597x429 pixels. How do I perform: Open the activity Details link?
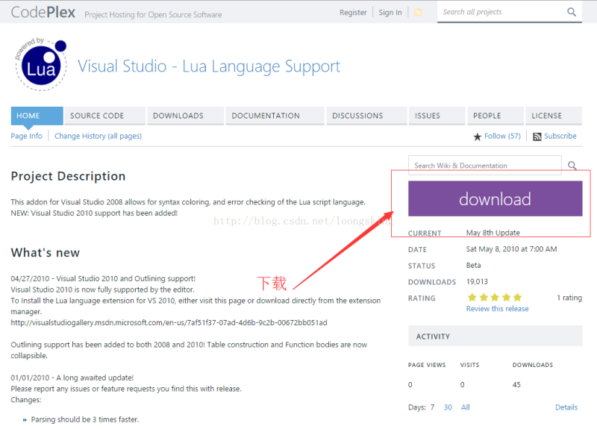pos(566,407)
